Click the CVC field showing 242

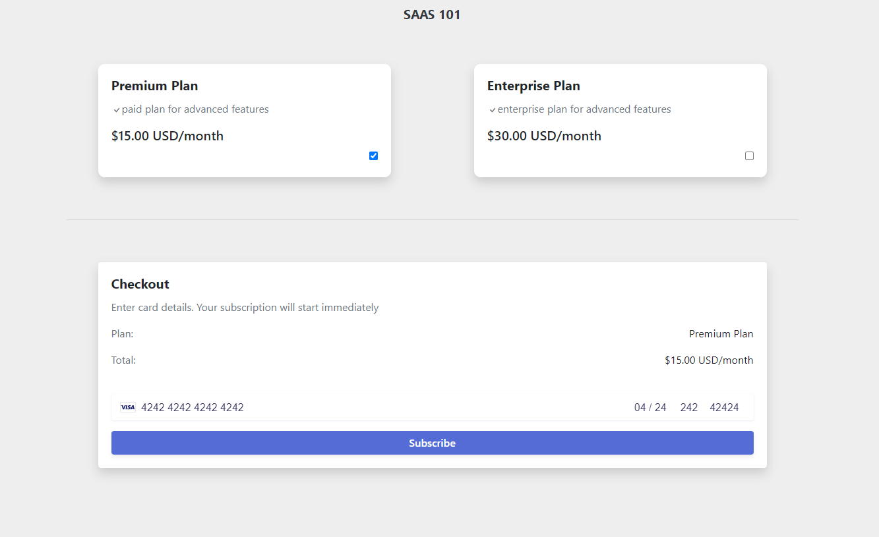pos(689,407)
